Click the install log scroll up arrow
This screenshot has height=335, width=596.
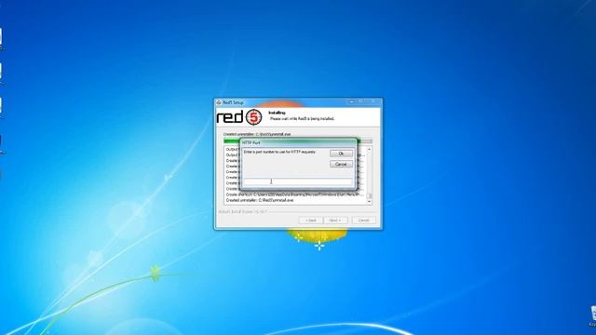(x=369, y=150)
